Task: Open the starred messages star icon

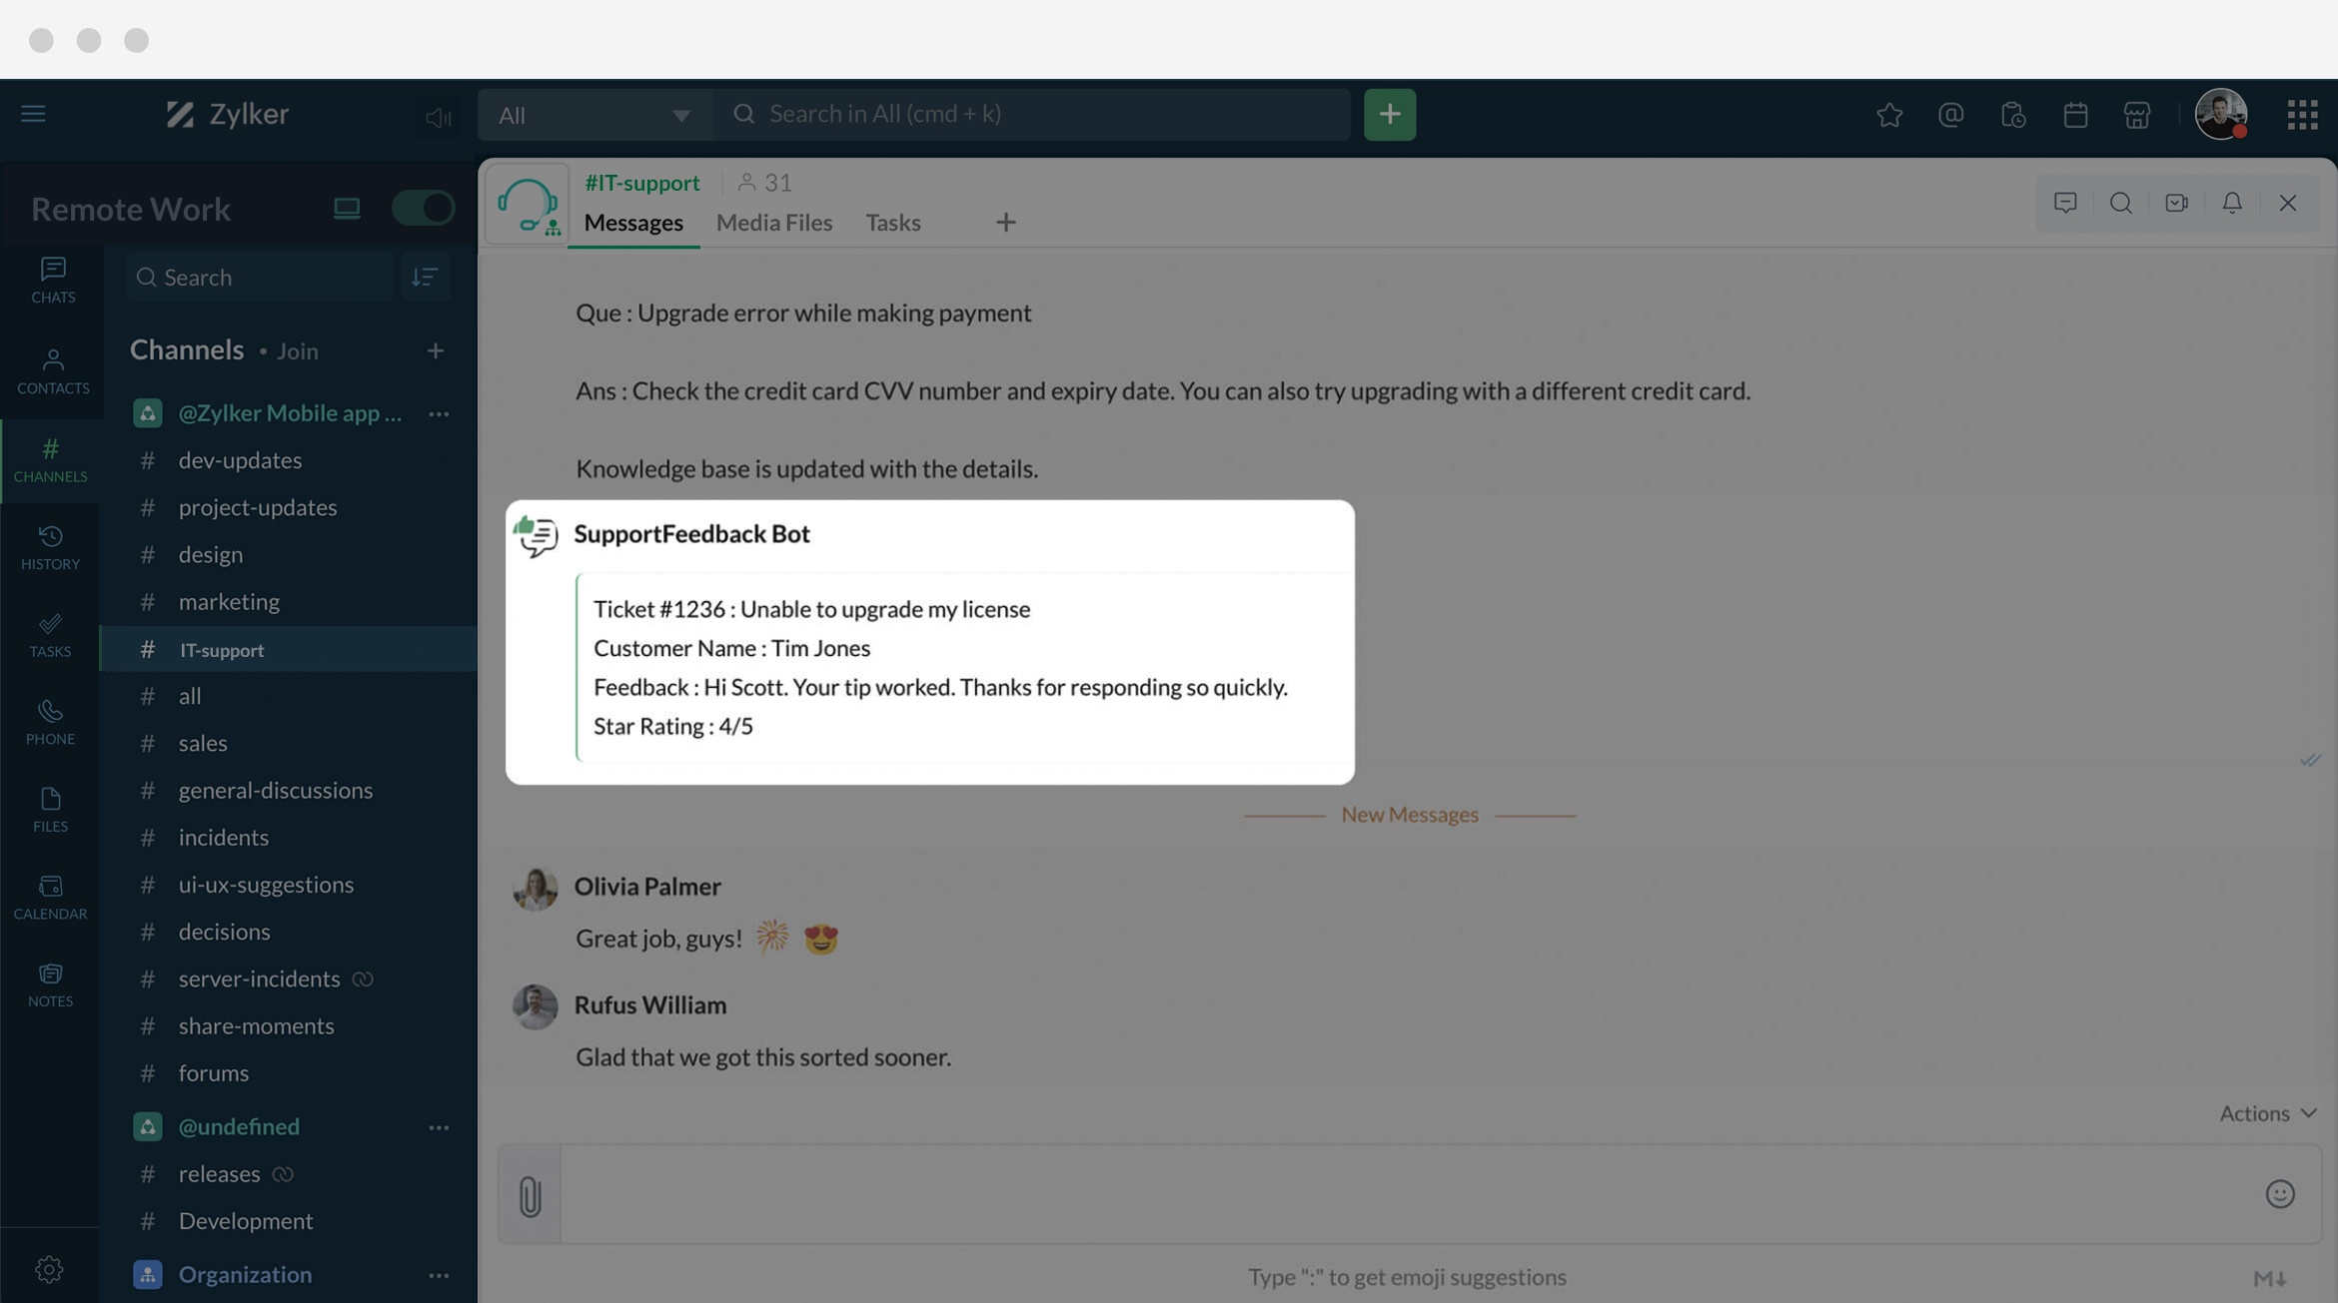Action: (x=1888, y=115)
